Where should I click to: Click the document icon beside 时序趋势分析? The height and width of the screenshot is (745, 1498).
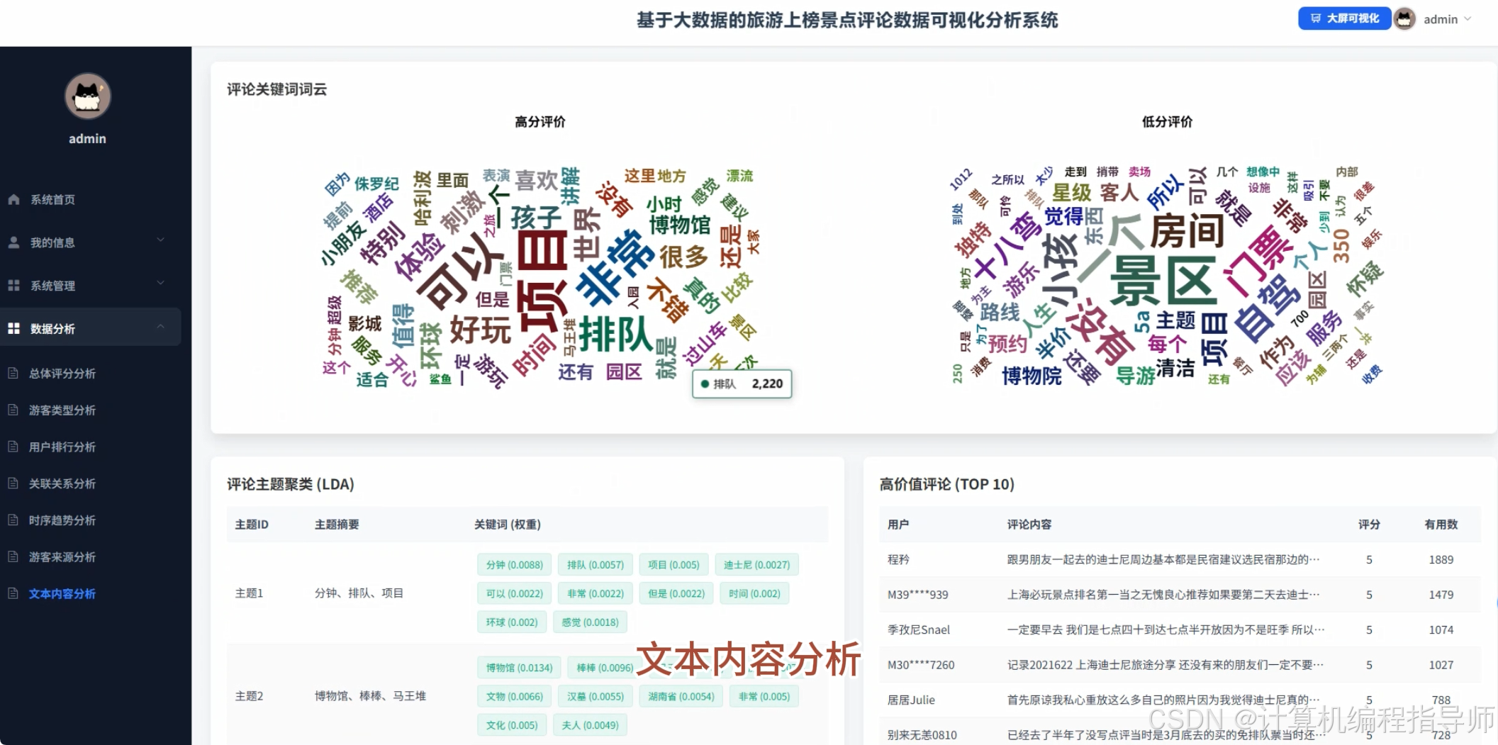tap(13, 520)
